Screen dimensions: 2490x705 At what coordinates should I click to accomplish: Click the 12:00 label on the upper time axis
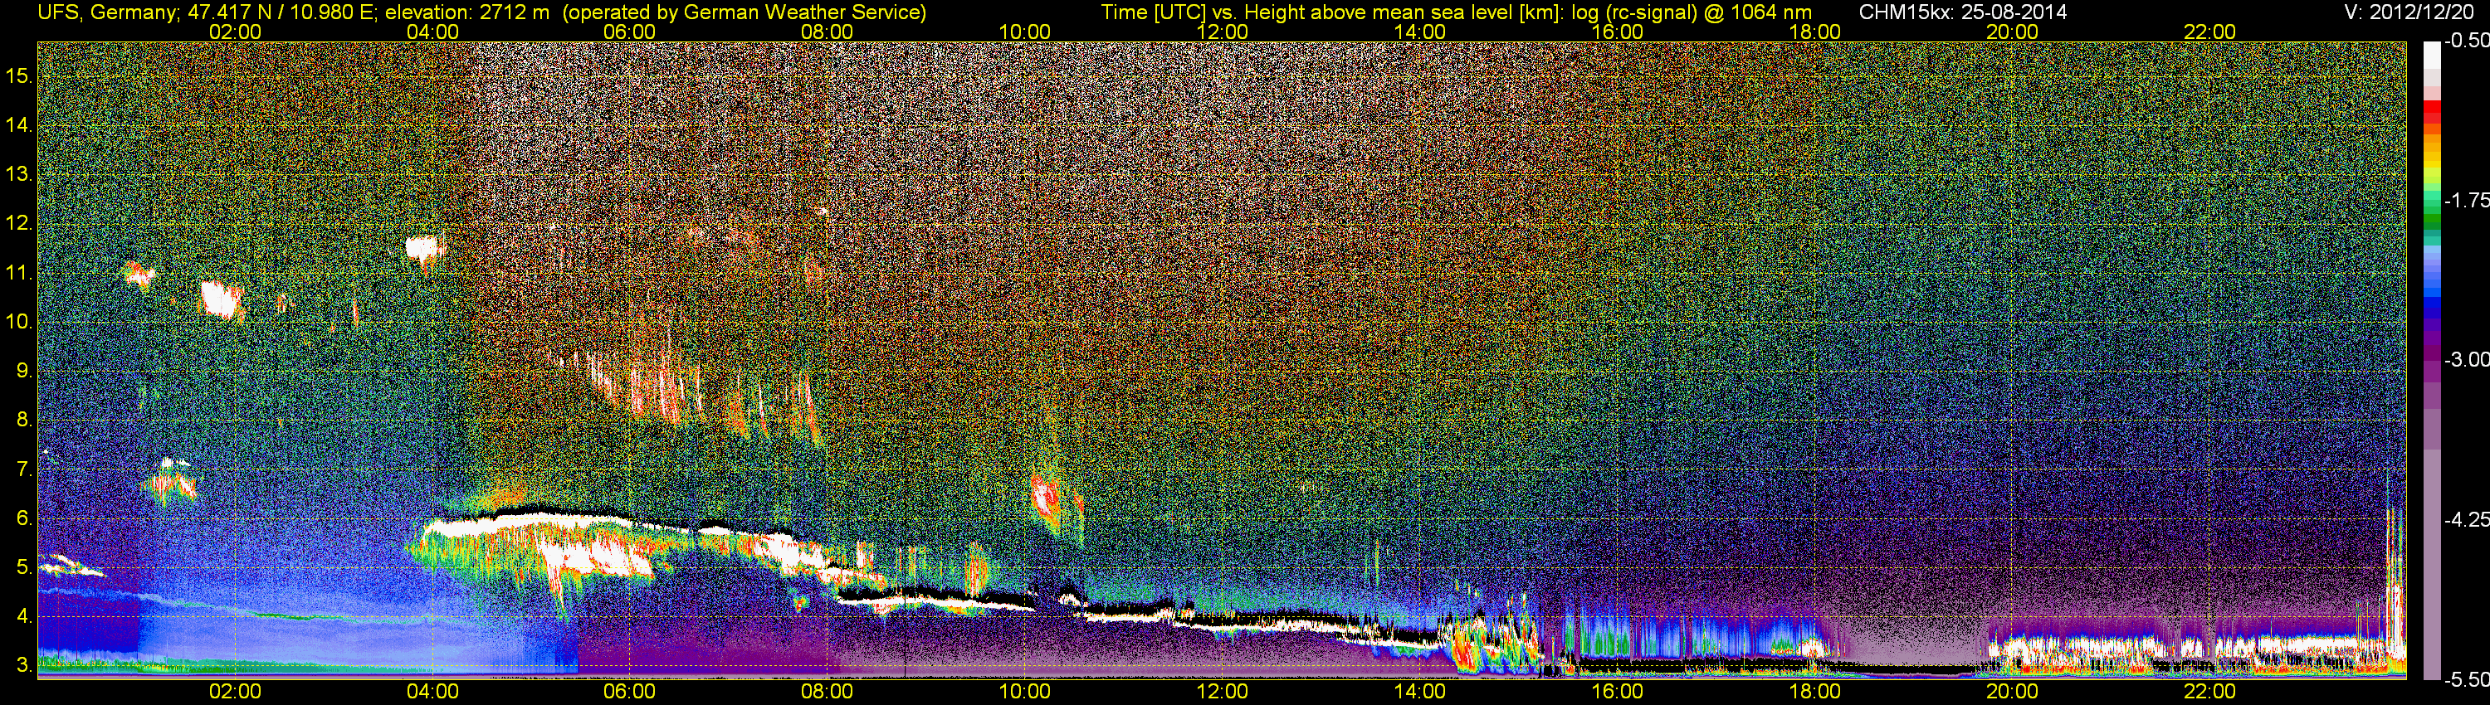tap(1222, 32)
